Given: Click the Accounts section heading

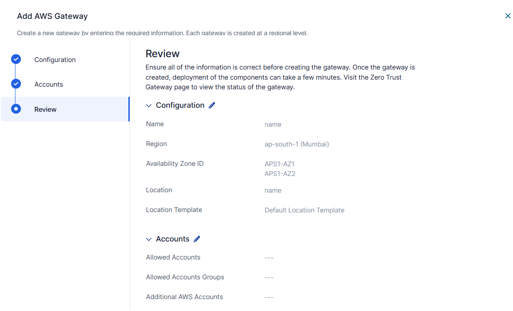Looking at the screenshot, I should tap(172, 239).
